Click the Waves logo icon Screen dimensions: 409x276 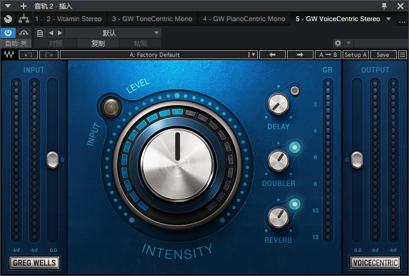pyautogui.click(x=9, y=54)
